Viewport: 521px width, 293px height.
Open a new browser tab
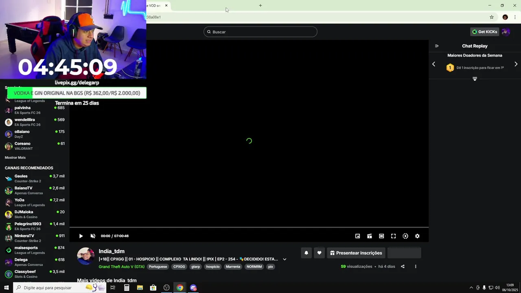pos(260,6)
